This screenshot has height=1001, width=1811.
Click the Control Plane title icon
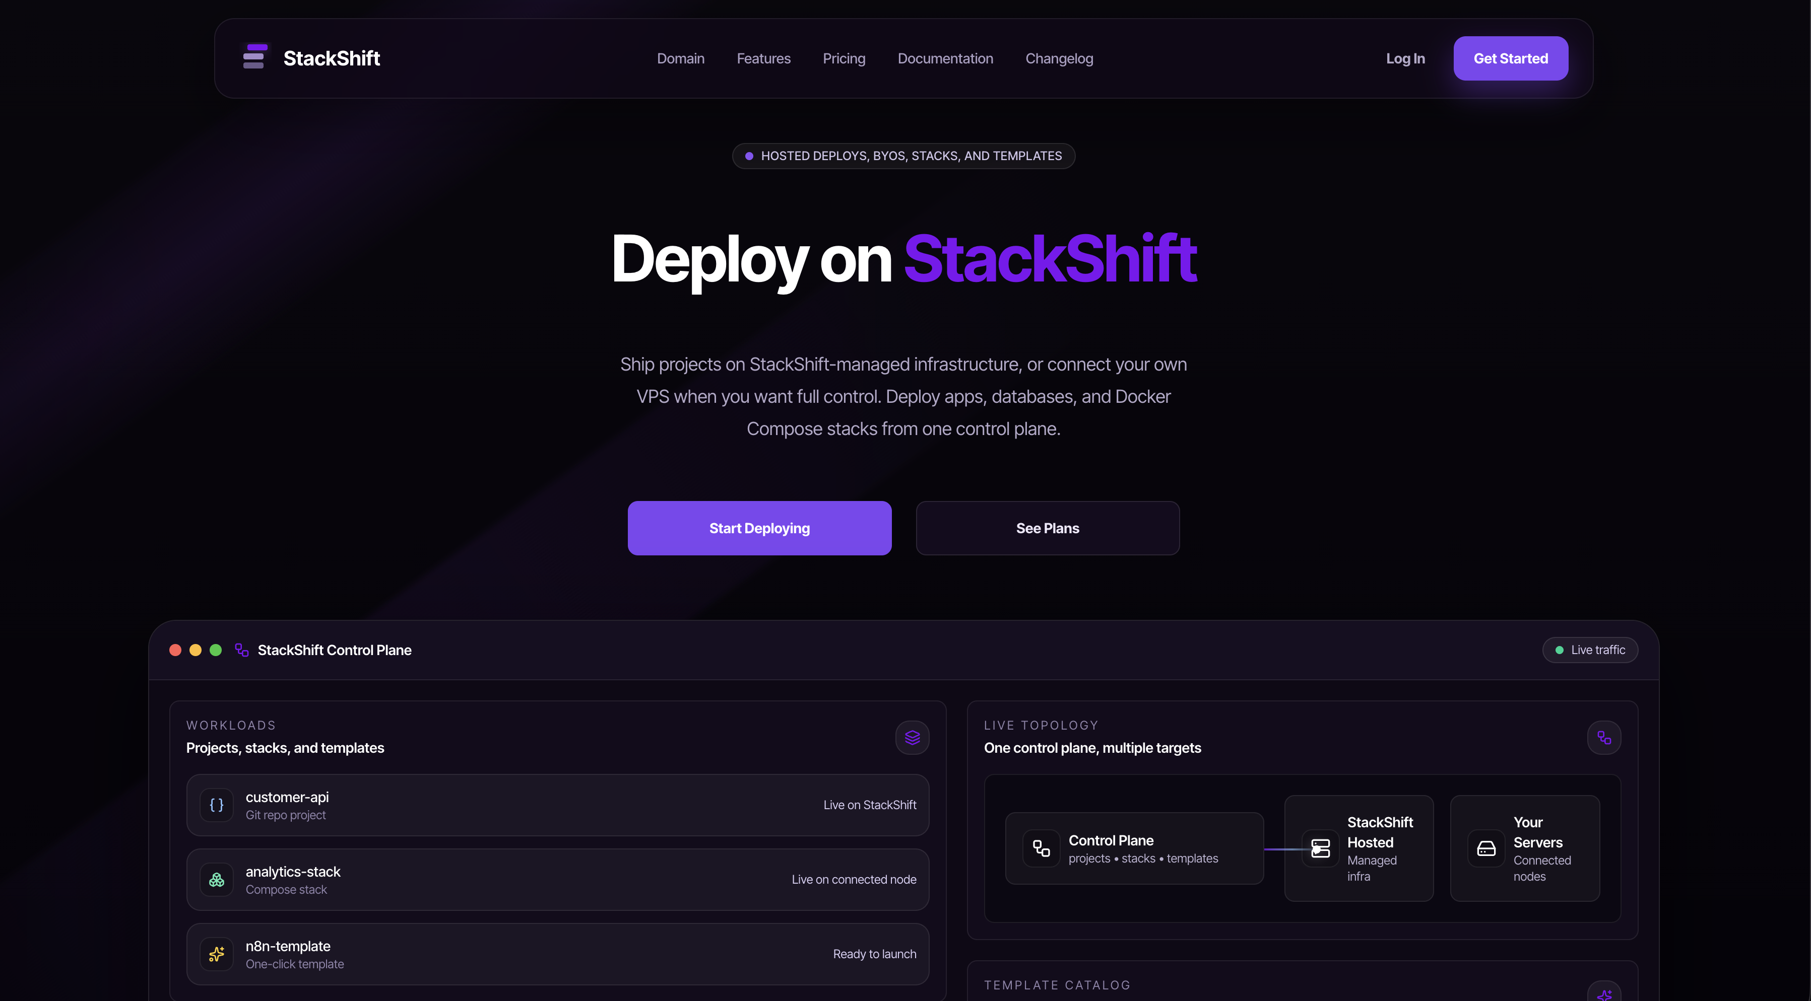[x=242, y=650]
